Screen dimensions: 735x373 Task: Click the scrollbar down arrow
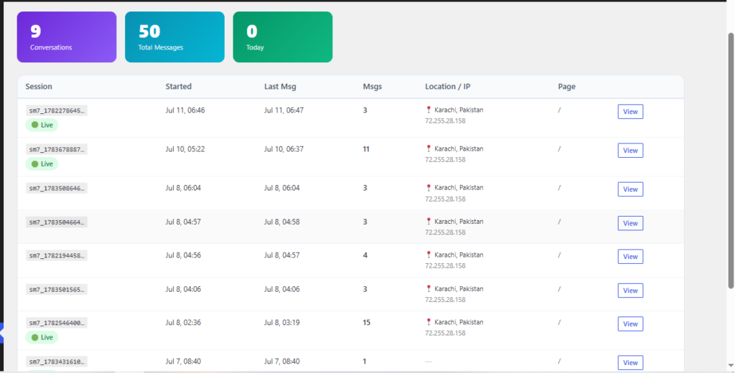(730, 366)
